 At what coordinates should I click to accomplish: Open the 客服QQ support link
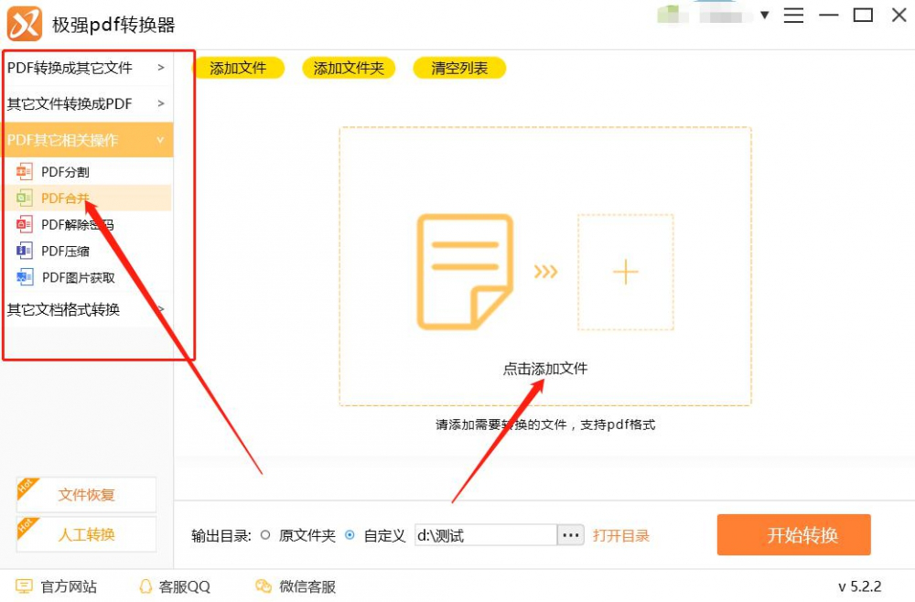click(x=185, y=586)
